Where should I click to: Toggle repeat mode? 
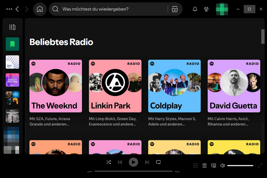point(158,162)
